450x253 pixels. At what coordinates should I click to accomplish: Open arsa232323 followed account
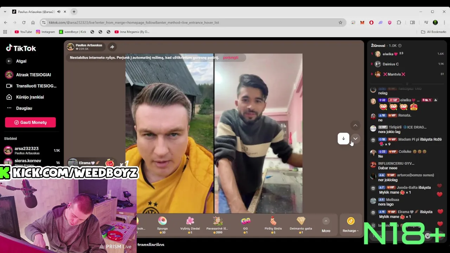coord(32,150)
